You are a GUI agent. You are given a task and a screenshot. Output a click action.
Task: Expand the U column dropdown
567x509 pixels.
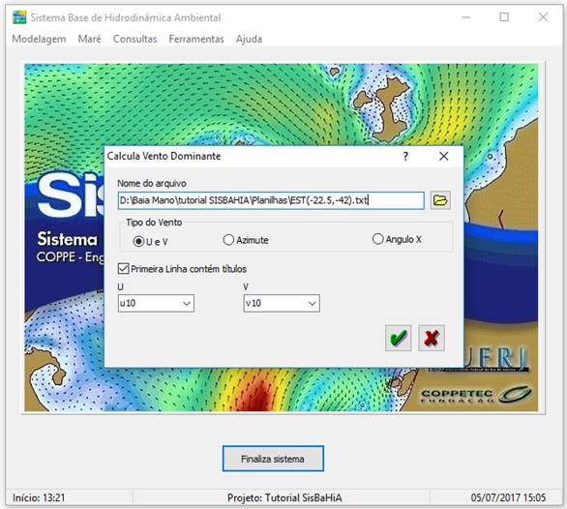[156, 303]
